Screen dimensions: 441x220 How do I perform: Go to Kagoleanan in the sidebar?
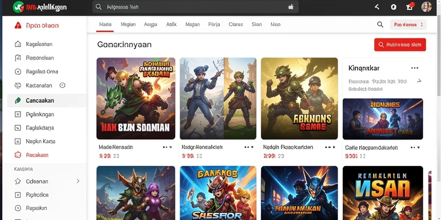[39, 44]
